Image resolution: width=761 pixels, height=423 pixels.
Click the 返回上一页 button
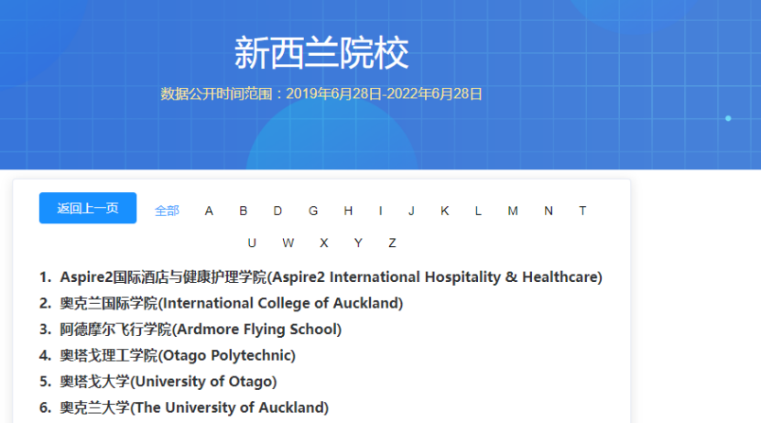coord(88,208)
